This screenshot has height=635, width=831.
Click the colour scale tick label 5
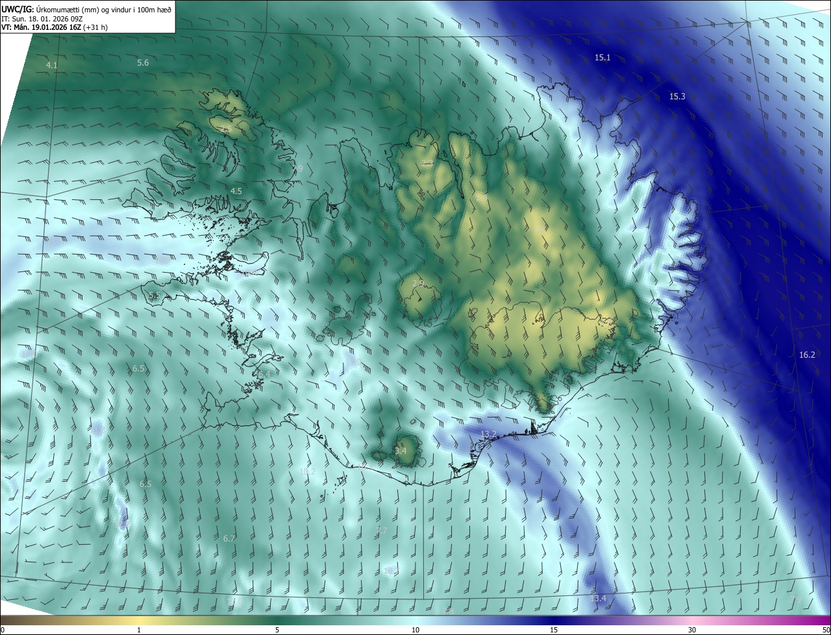point(277,630)
